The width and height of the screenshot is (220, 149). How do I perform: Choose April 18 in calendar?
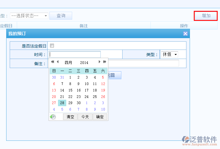click(x=95, y=90)
